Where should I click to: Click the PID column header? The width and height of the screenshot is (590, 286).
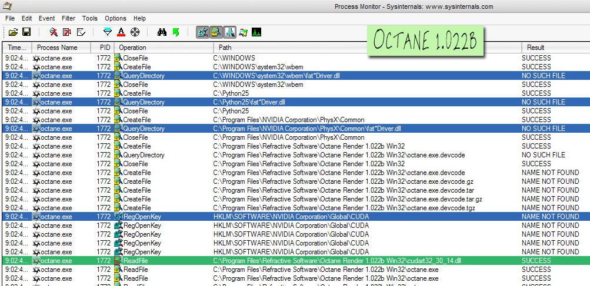click(x=103, y=48)
